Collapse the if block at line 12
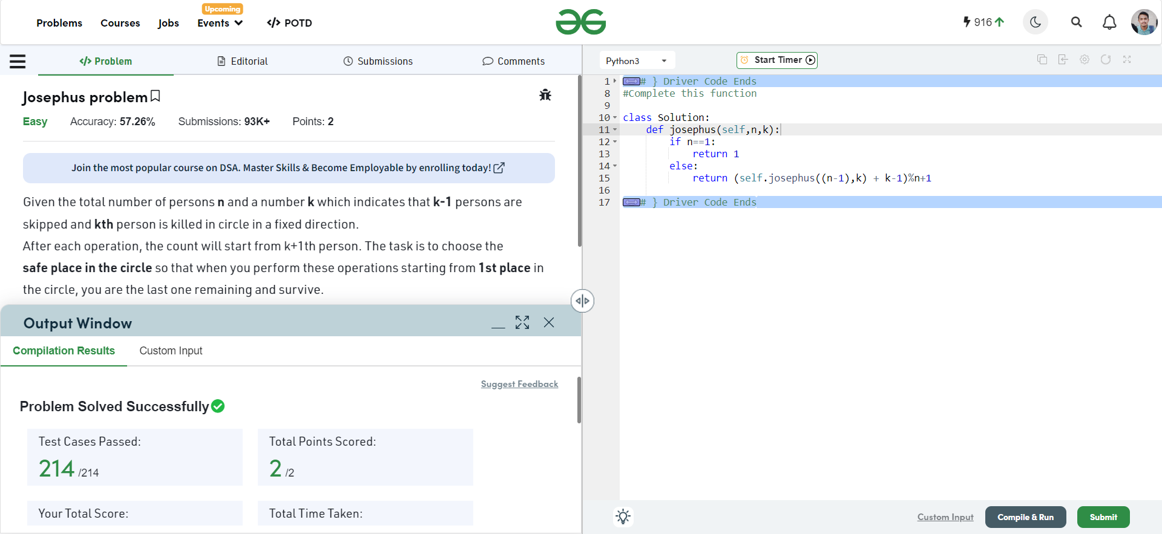This screenshot has width=1162, height=534. [615, 142]
